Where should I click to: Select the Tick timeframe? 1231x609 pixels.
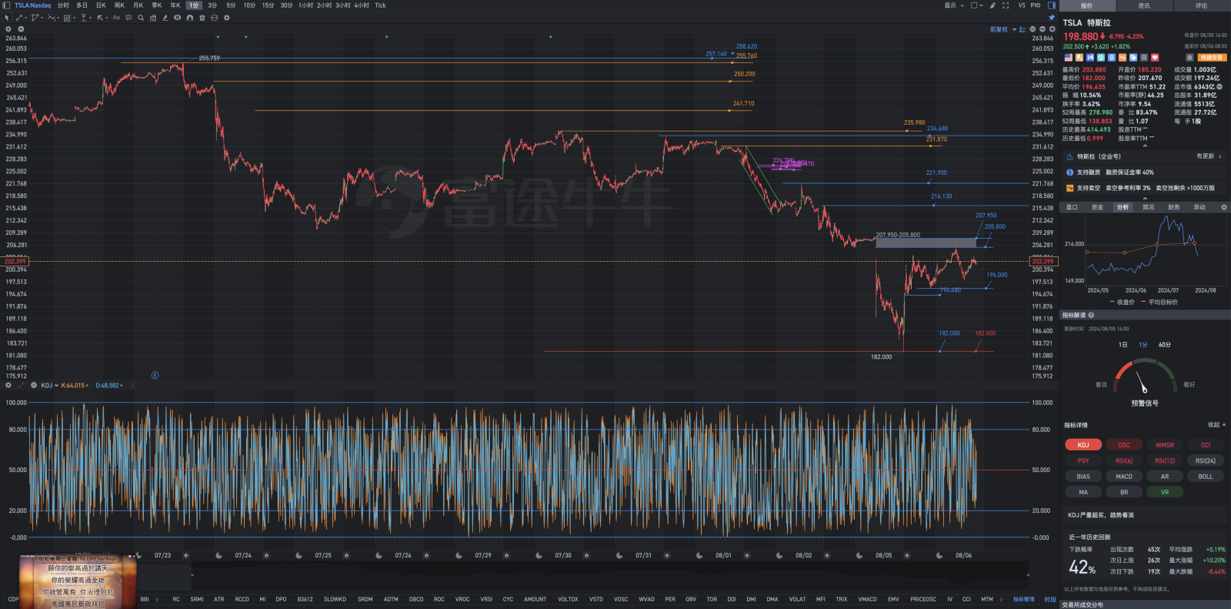coord(380,5)
